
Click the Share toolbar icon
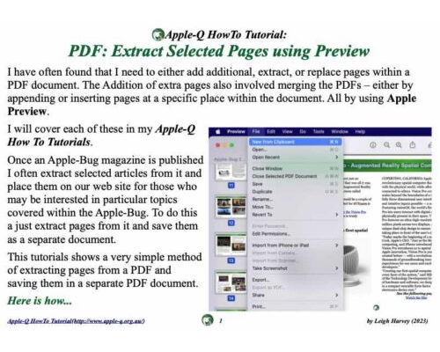pos(413,144)
